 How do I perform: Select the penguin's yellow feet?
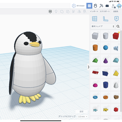coord(30,99)
